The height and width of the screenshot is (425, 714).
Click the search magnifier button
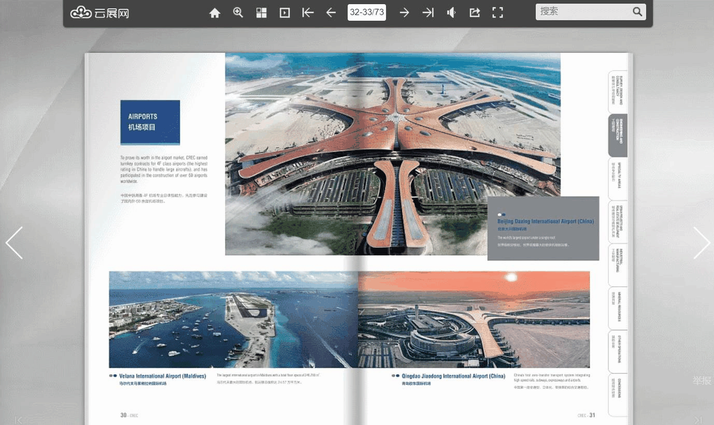click(637, 11)
